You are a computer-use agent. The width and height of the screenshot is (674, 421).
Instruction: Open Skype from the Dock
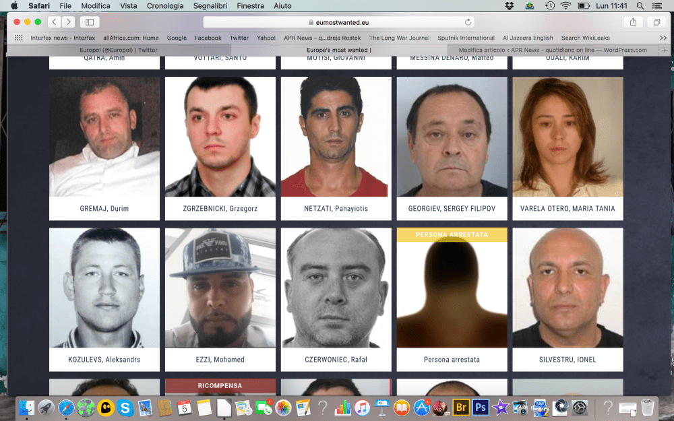[125, 407]
